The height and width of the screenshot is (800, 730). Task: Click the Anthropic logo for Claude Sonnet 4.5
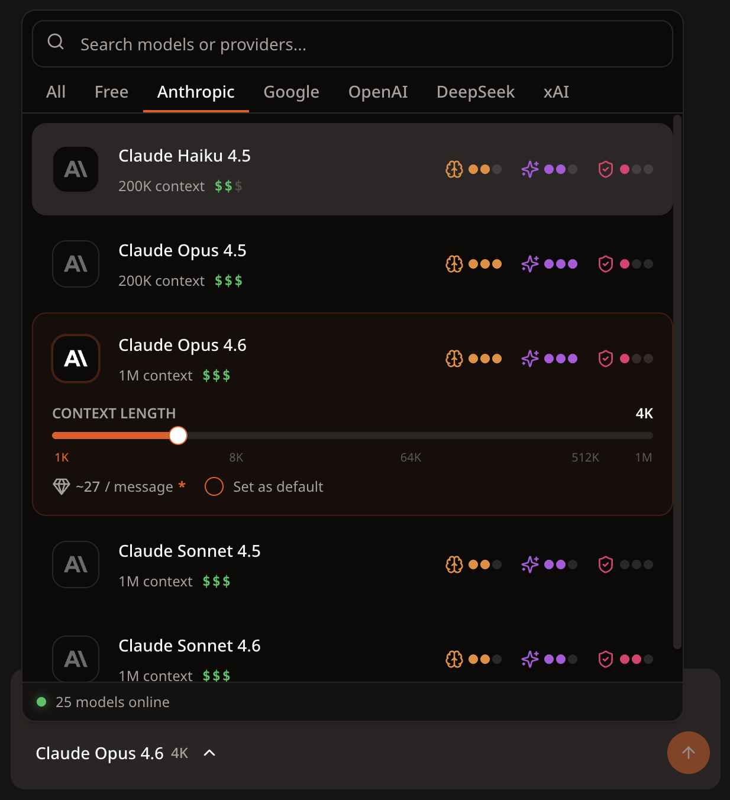pos(76,564)
